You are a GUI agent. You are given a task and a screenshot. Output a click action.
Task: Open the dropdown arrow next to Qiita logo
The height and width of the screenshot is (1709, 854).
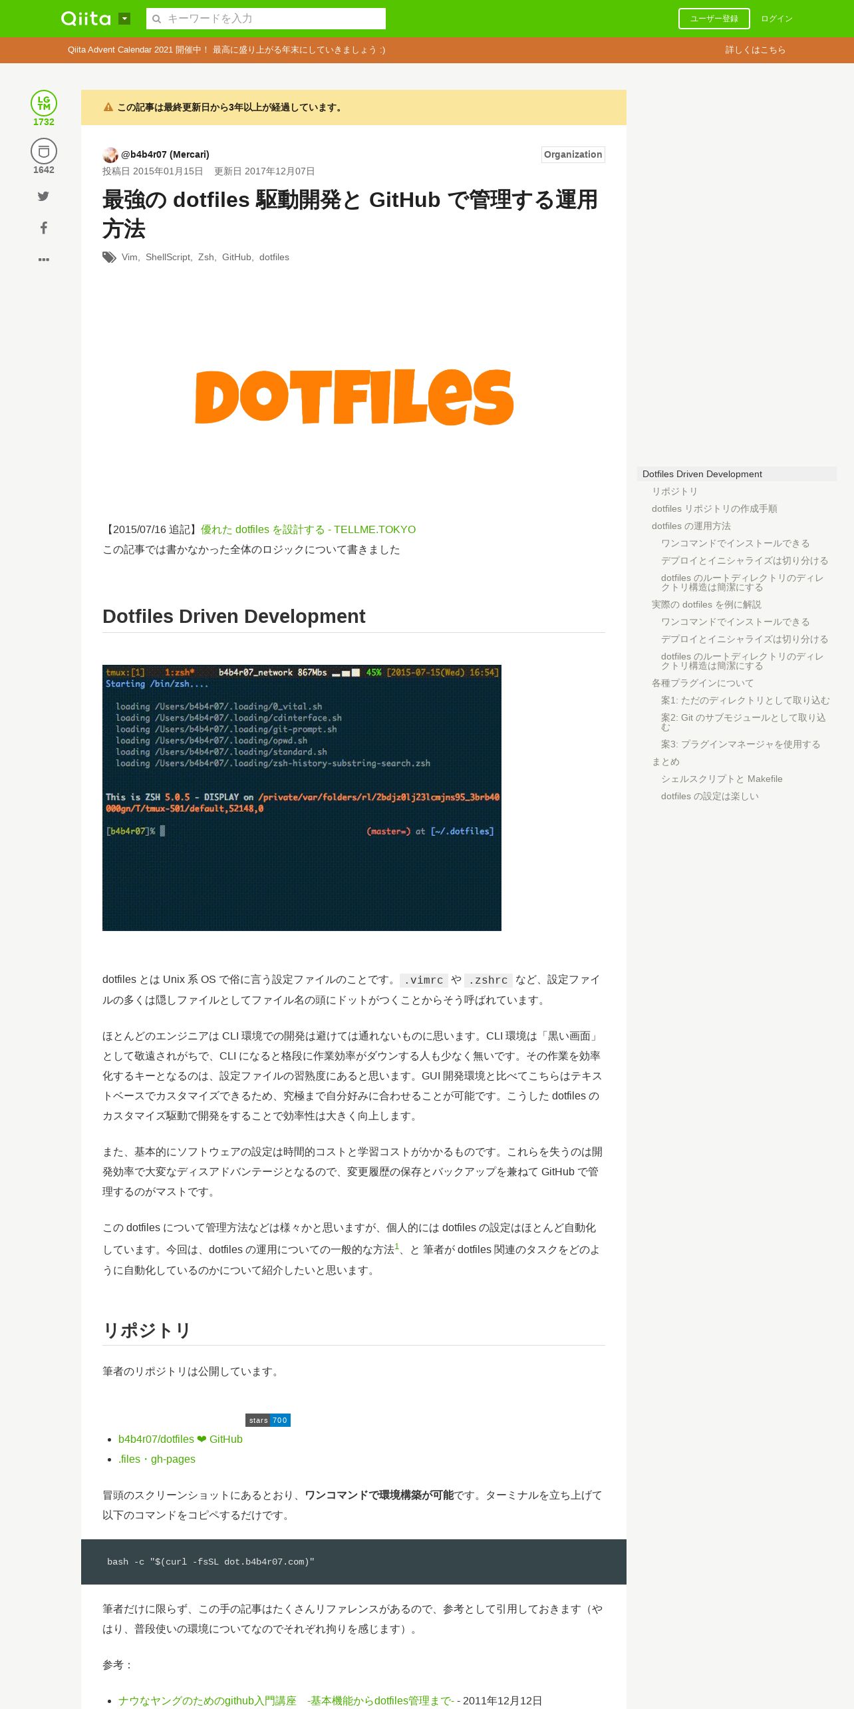pos(124,19)
